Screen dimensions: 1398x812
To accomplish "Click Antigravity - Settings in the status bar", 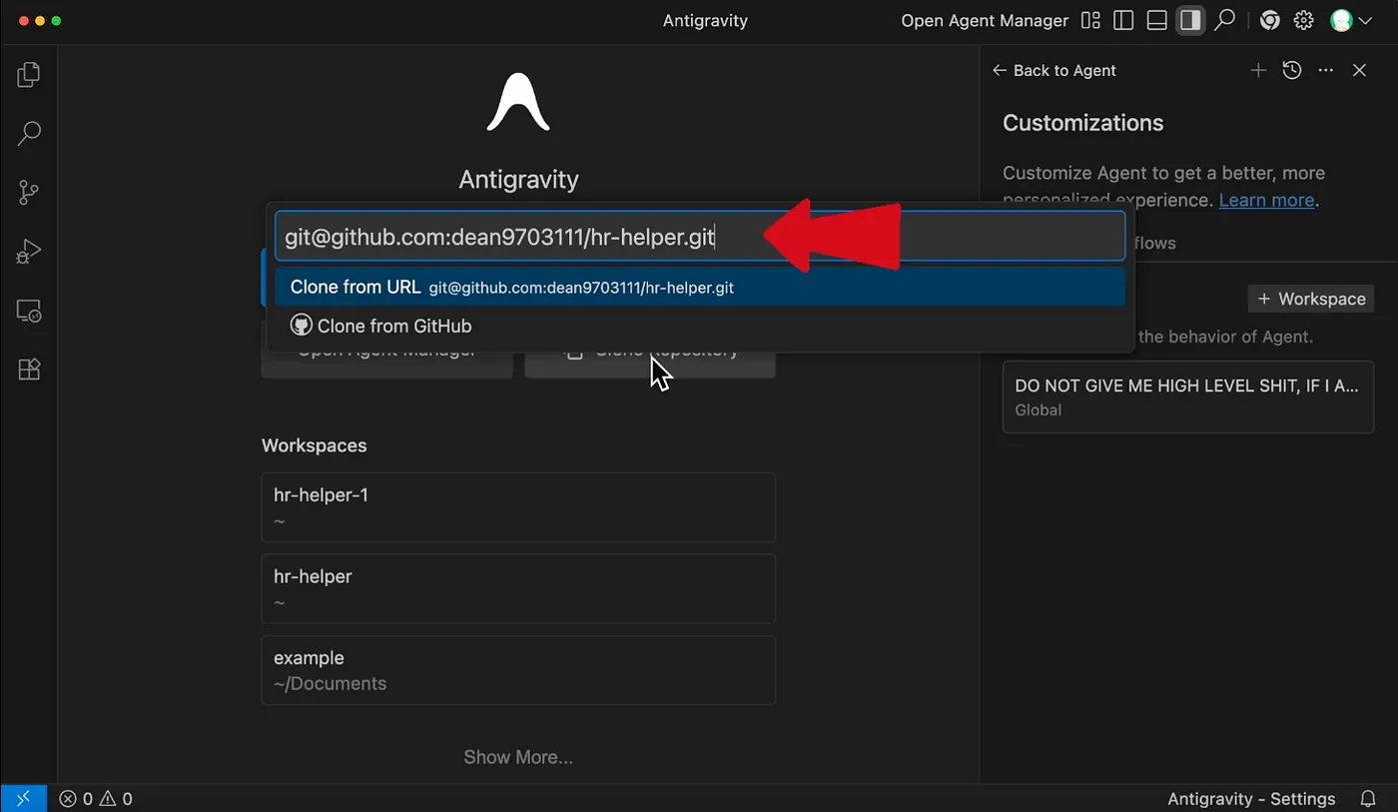I will pyautogui.click(x=1251, y=799).
